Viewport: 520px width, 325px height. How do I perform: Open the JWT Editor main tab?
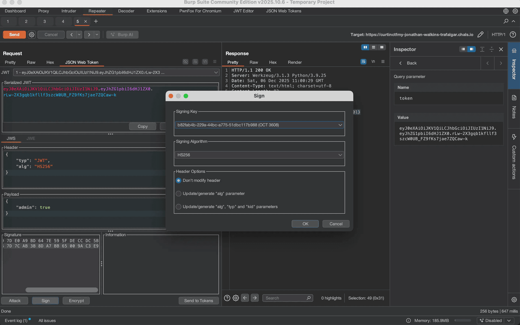243,11
